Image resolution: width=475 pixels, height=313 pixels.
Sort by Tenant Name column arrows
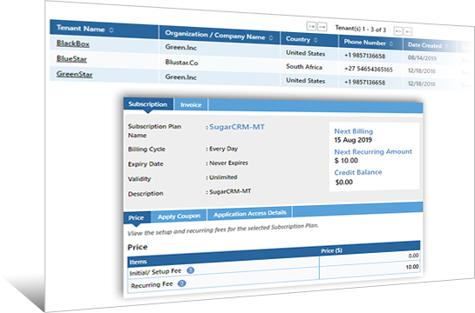click(112, 30)
